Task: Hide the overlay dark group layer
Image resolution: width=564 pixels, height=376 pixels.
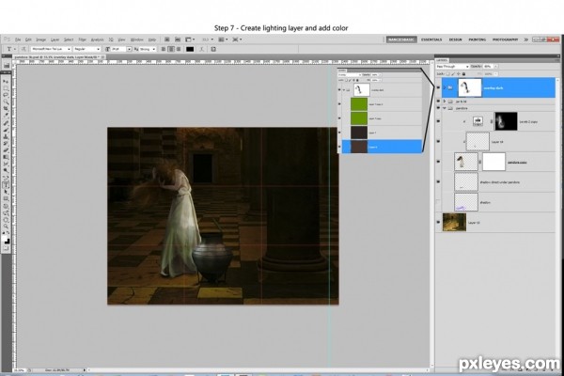Action: [438, 87]
